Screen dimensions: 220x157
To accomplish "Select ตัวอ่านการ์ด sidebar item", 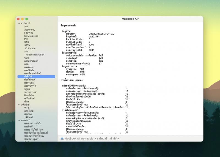I will pyautogui.click(x=30, y=86).
